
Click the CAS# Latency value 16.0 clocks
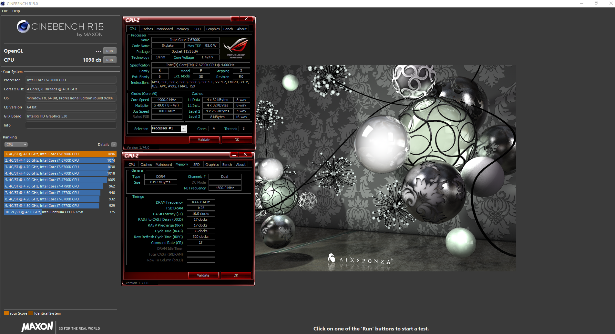[x=201, y=214]
